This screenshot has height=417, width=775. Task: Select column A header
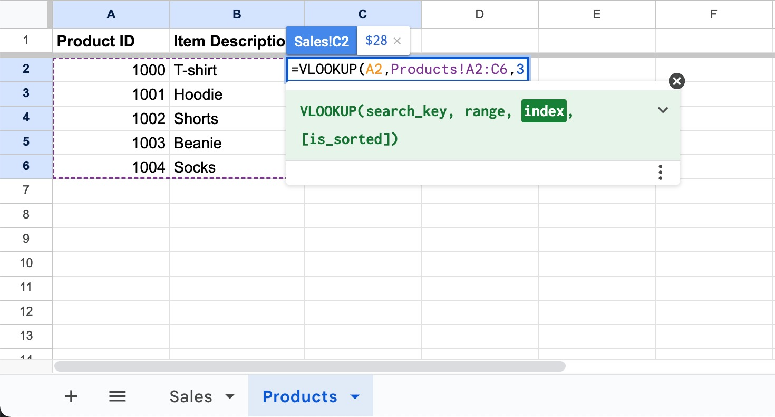pos(111,14)
